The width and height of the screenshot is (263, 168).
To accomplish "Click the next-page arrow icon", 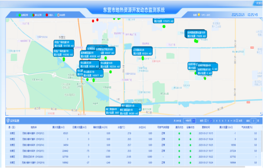I will point(237,121).
